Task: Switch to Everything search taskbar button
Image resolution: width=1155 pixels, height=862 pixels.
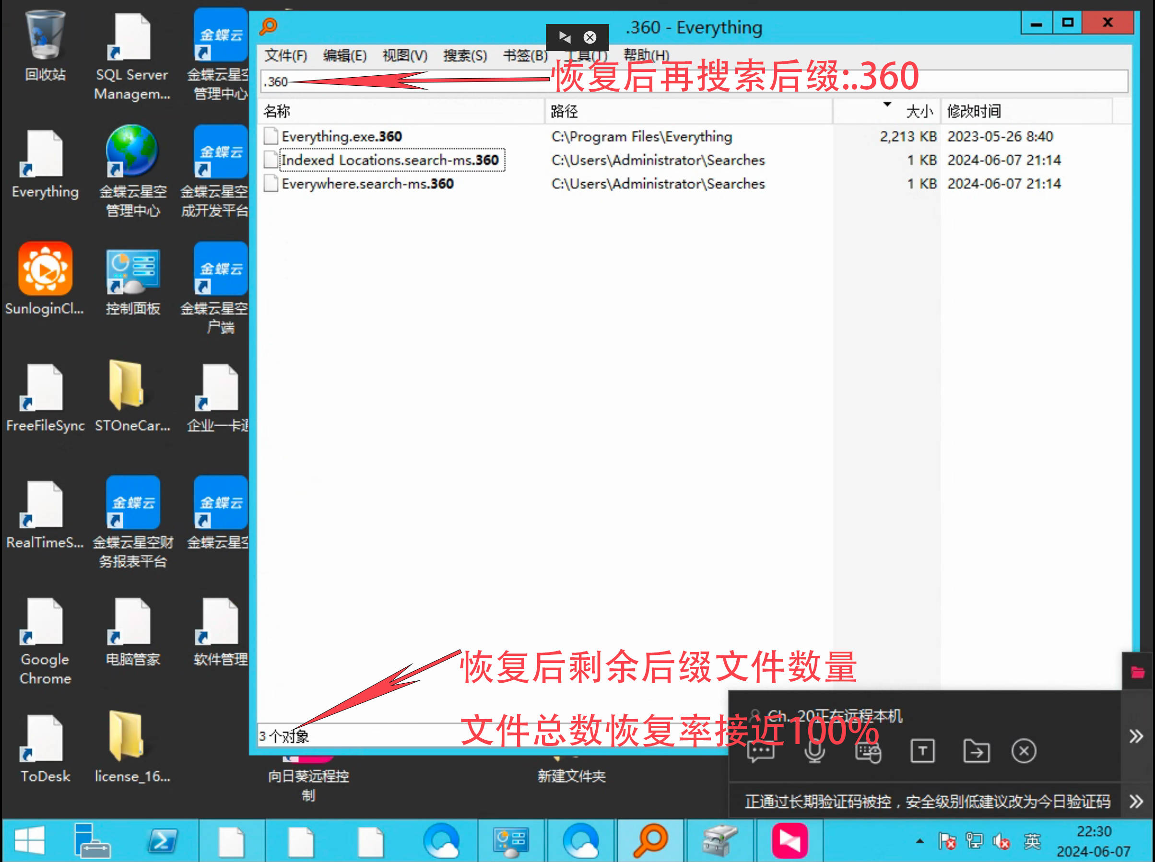Action: point(650,840)
